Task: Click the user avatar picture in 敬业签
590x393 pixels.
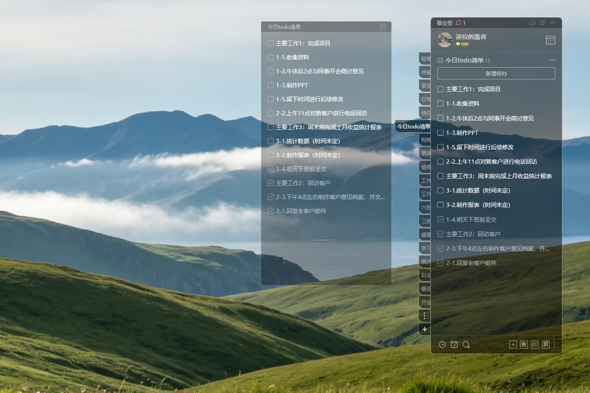Action: pos(445,40)
